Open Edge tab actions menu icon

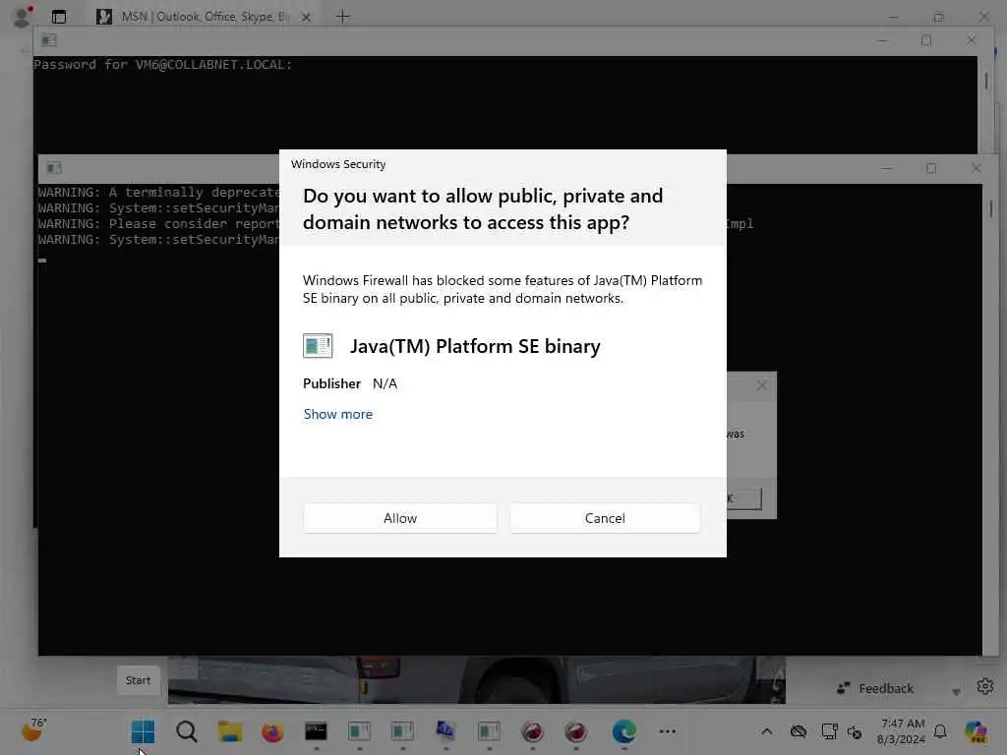coord(58,17)
